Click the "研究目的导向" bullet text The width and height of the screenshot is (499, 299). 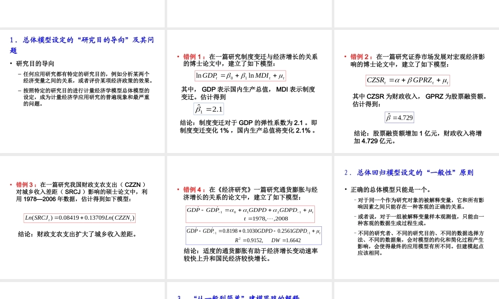[35, 64]
